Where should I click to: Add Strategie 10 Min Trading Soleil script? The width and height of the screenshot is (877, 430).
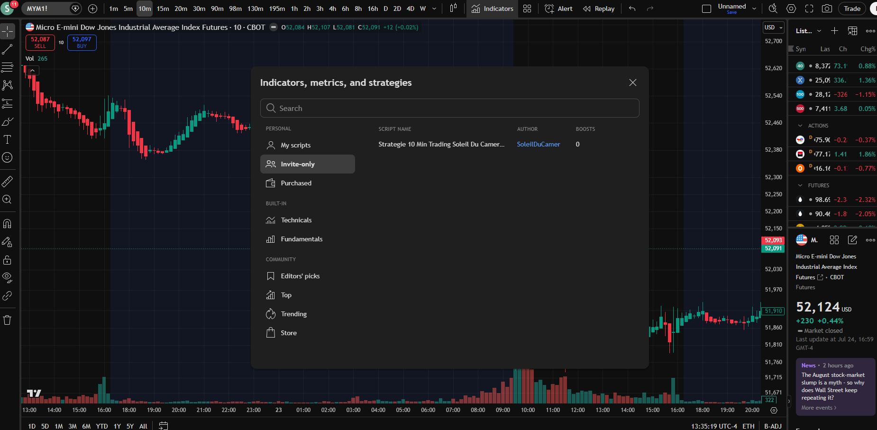441,144
